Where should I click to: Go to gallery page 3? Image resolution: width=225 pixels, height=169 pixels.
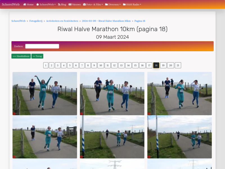click(x=58, y=65)
